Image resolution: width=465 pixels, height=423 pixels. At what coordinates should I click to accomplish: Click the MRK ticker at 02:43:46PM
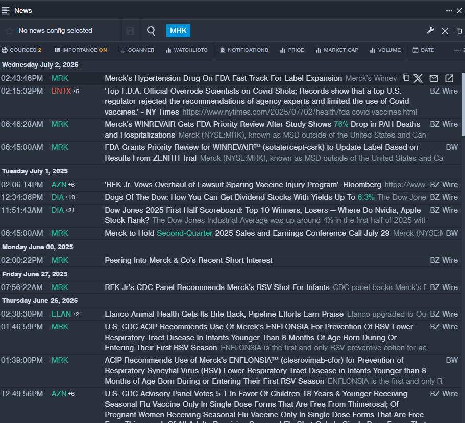point(60,78)
